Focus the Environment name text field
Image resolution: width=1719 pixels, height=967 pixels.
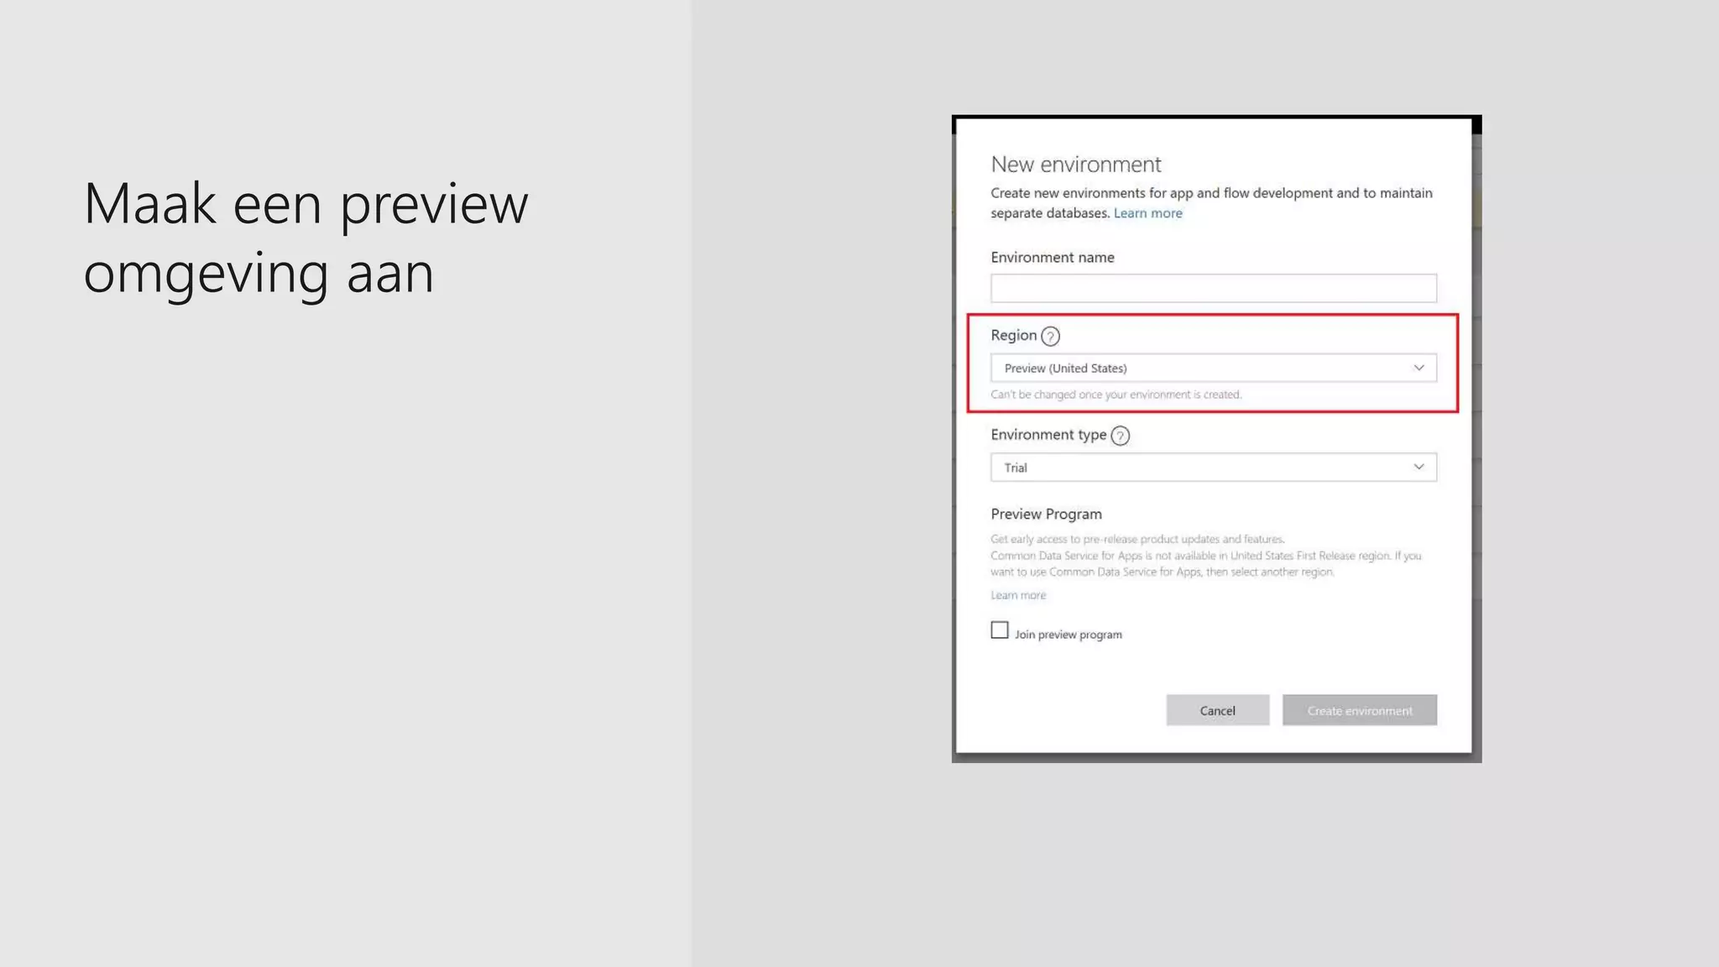(1213, 288)
